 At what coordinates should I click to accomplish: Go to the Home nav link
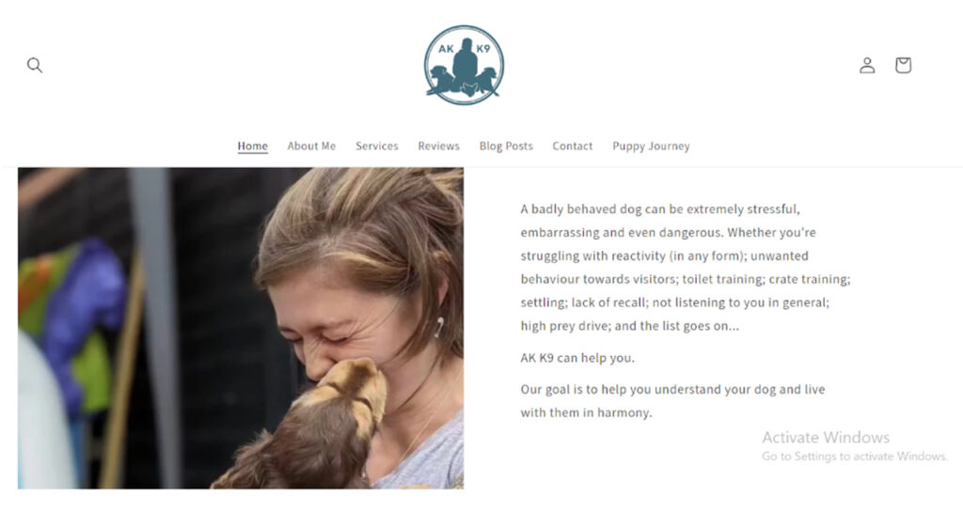pyautogui.click(x=252, y=147)
